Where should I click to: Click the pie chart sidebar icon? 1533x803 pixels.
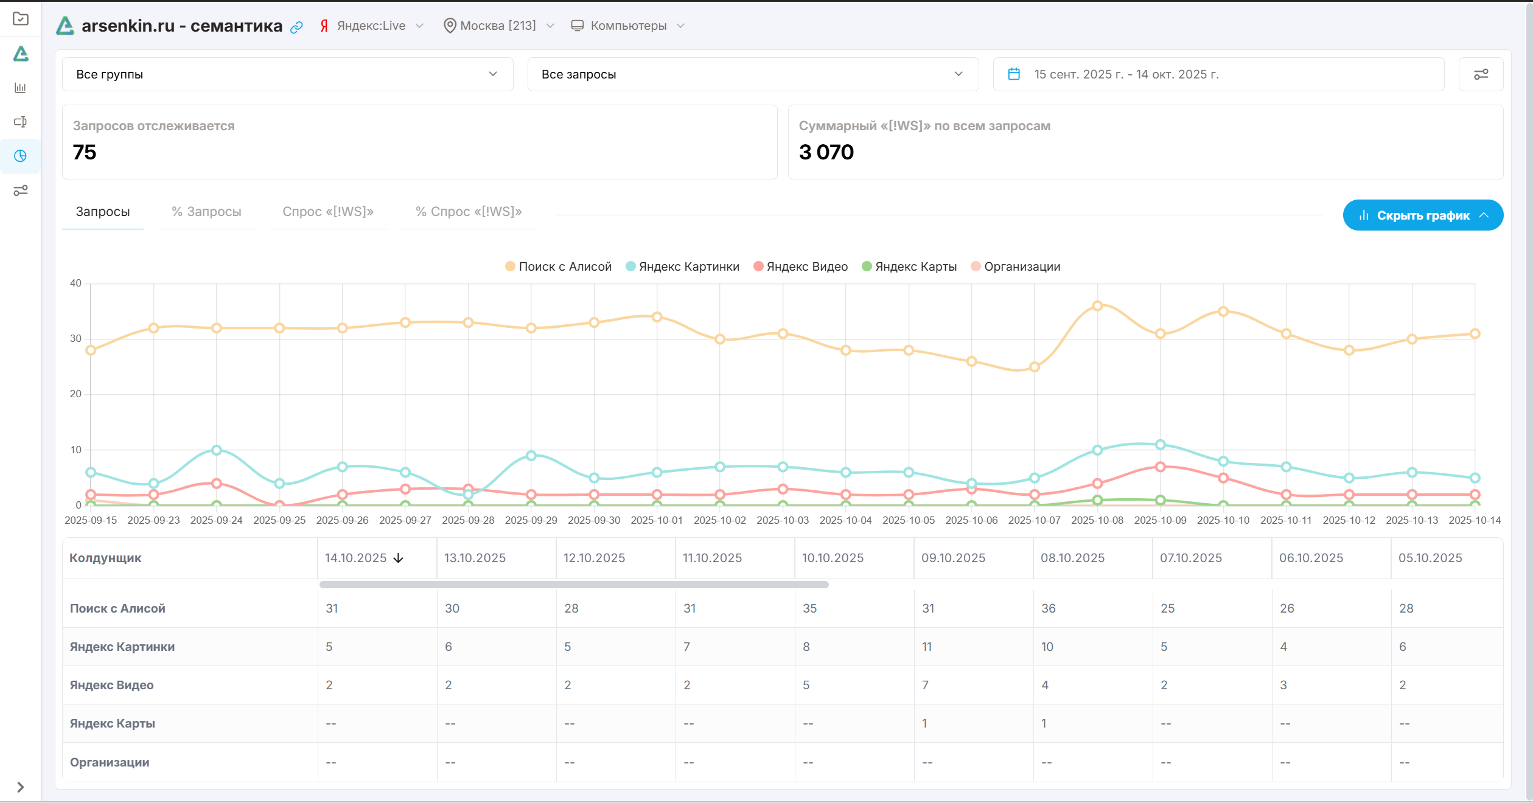tap(20, 156)
